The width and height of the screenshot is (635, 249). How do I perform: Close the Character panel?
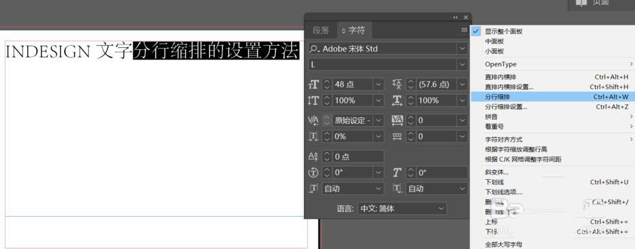pos(466,17)
